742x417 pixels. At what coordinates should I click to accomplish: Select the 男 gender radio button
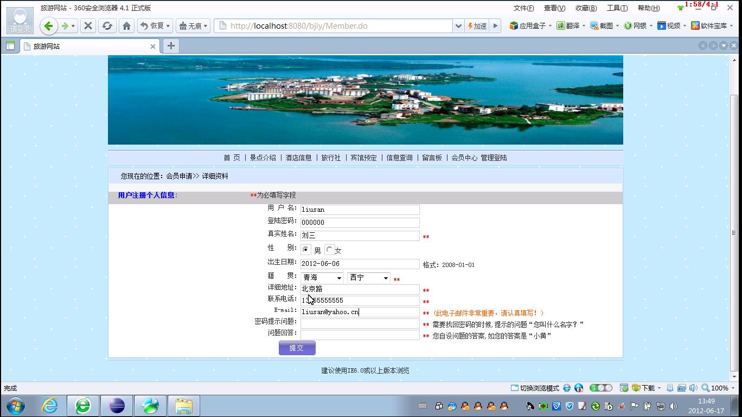click(306, 250)
